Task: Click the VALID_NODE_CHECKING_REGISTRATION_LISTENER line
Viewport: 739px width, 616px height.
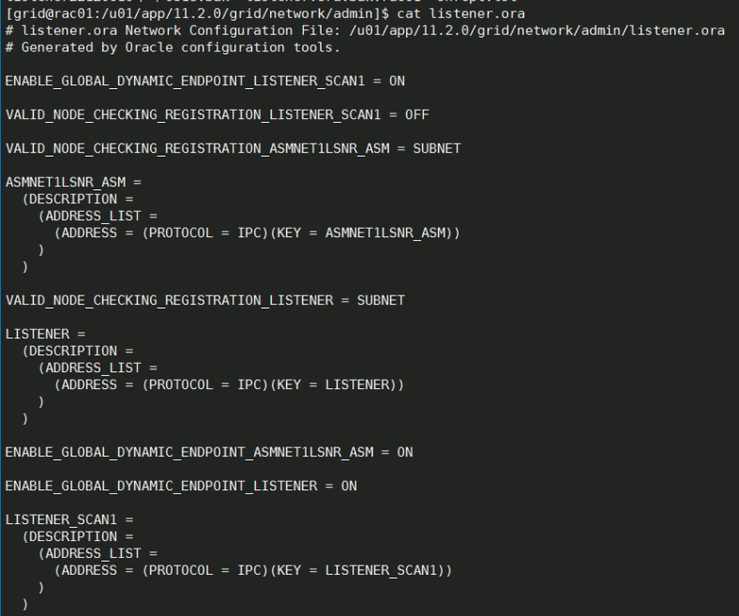Action: (205, 300)
